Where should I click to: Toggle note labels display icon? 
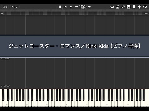coord(129,7)
